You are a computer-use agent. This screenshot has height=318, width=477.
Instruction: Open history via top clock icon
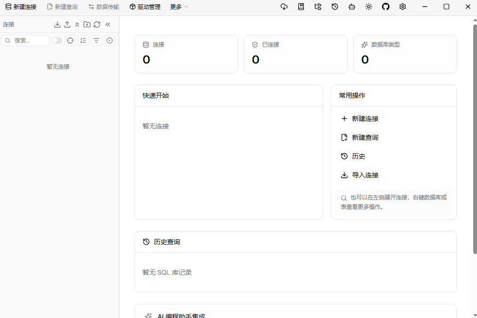pos(335,7)
